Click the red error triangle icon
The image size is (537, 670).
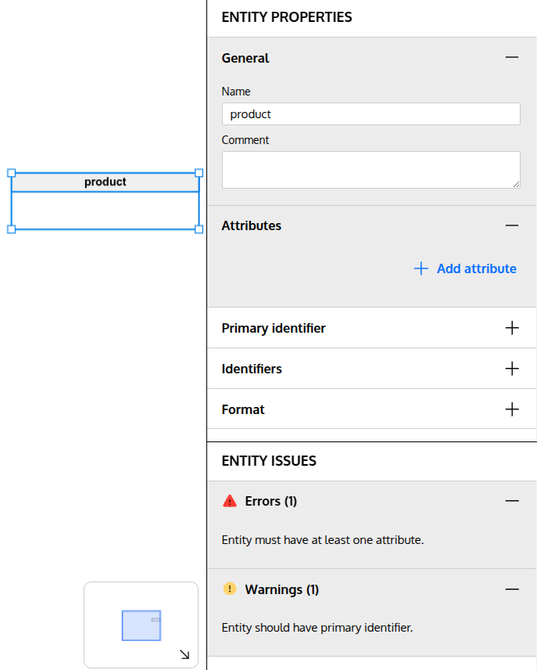pos(229,501)
